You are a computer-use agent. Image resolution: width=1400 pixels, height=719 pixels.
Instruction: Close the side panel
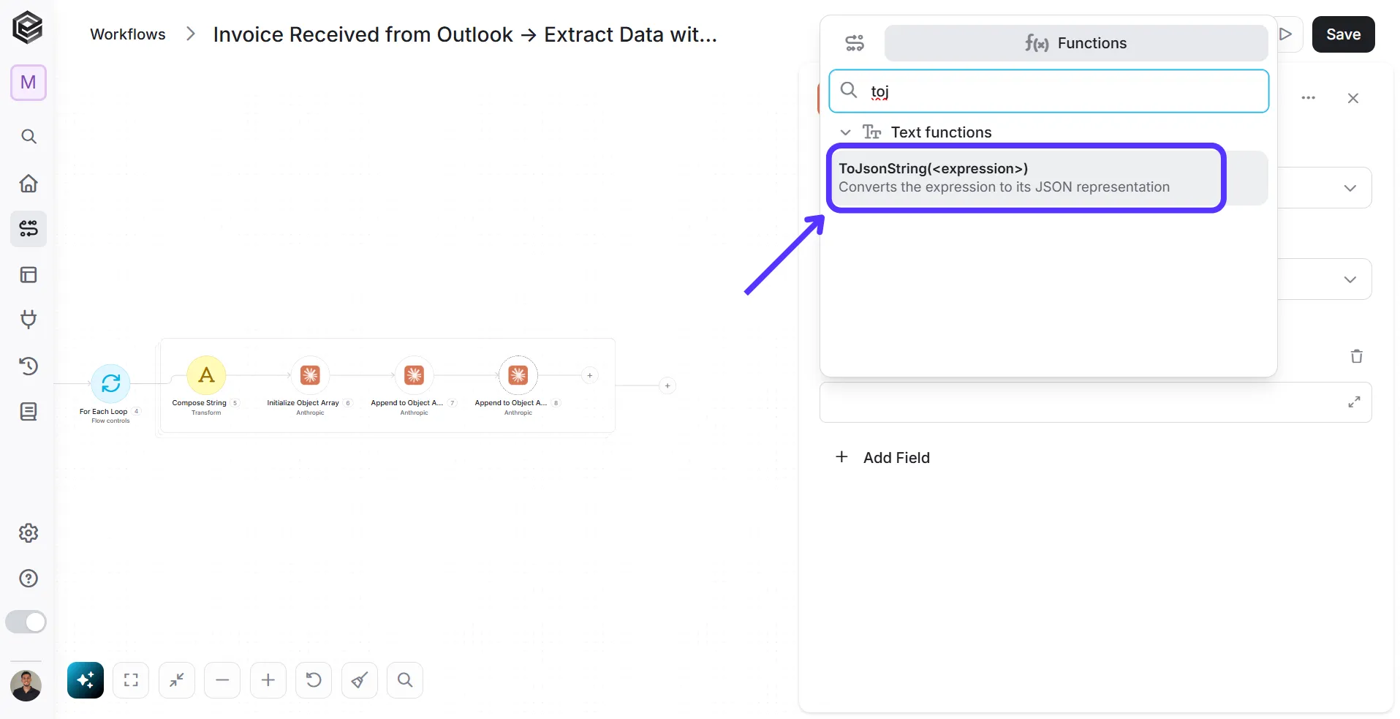pos(1353,98)
